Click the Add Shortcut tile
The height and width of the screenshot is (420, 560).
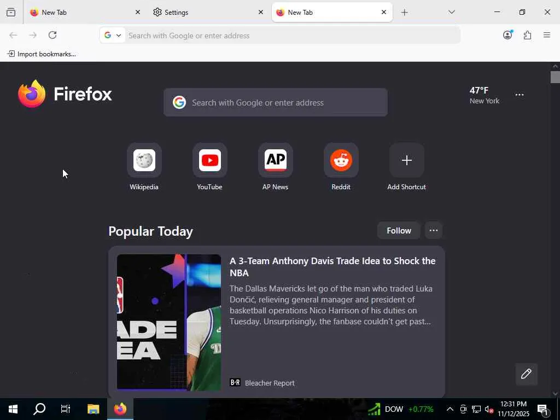[406, 167]
